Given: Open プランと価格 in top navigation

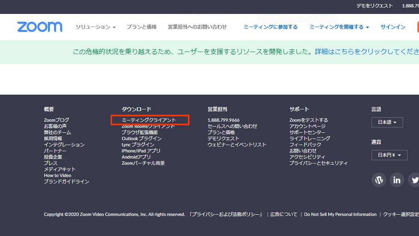Looking at the screenshot, I should (x=141, y=27).
